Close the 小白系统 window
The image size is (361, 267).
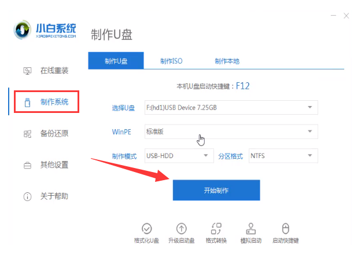[x=347, y=16]
